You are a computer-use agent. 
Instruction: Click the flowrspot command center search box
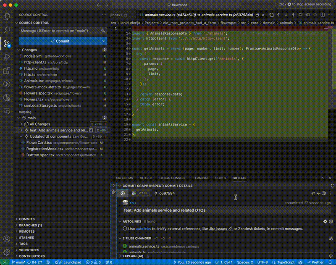[176, 5]
